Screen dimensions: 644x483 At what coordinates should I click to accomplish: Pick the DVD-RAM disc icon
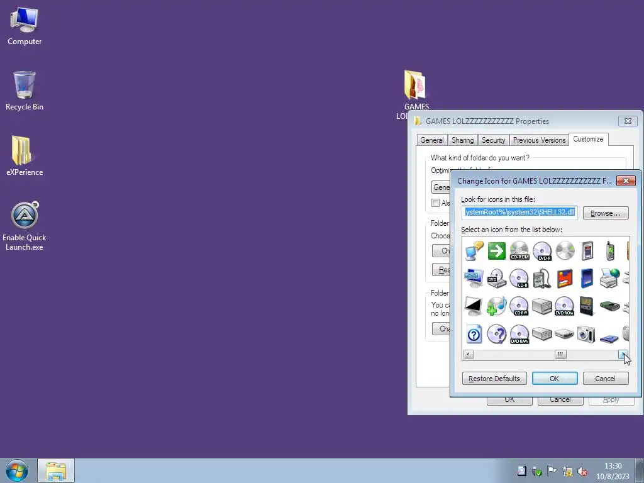tap(519, 335)
